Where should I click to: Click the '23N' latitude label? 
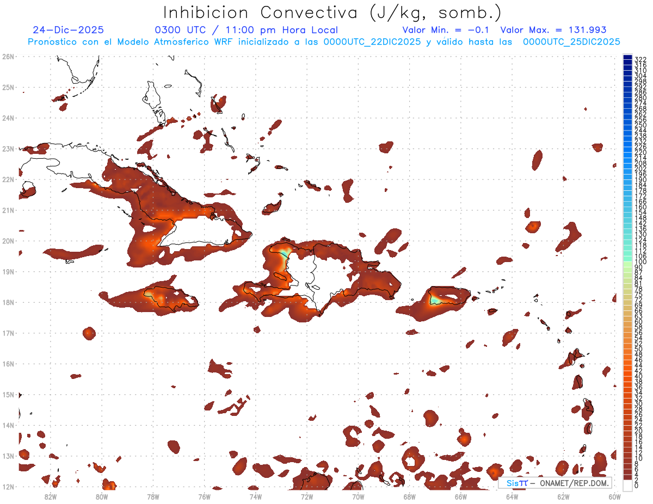[8, 148]
